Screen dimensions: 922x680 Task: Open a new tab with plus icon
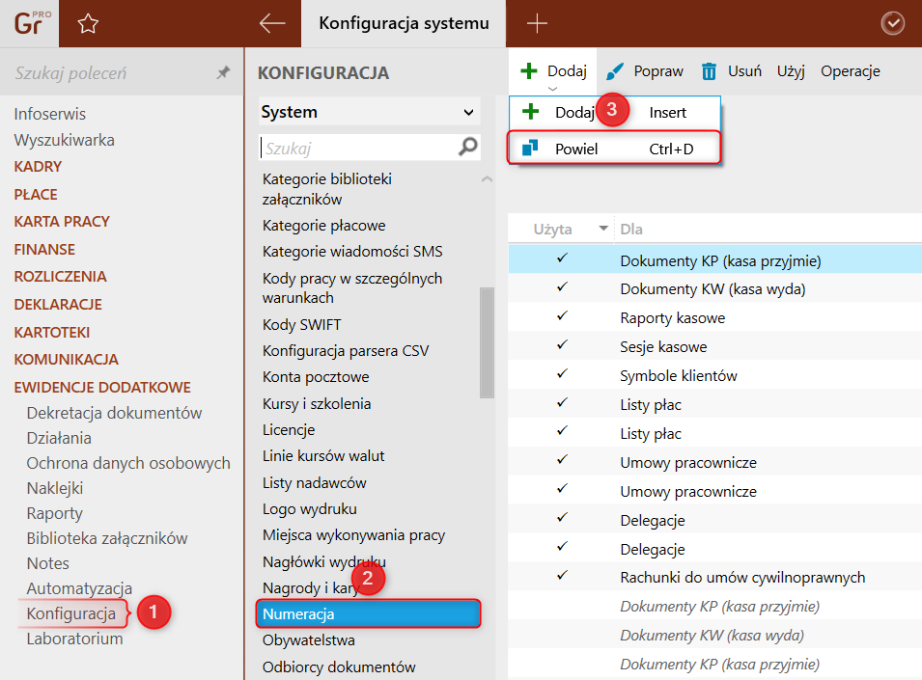pyautogui.click(x=537, y=24)
